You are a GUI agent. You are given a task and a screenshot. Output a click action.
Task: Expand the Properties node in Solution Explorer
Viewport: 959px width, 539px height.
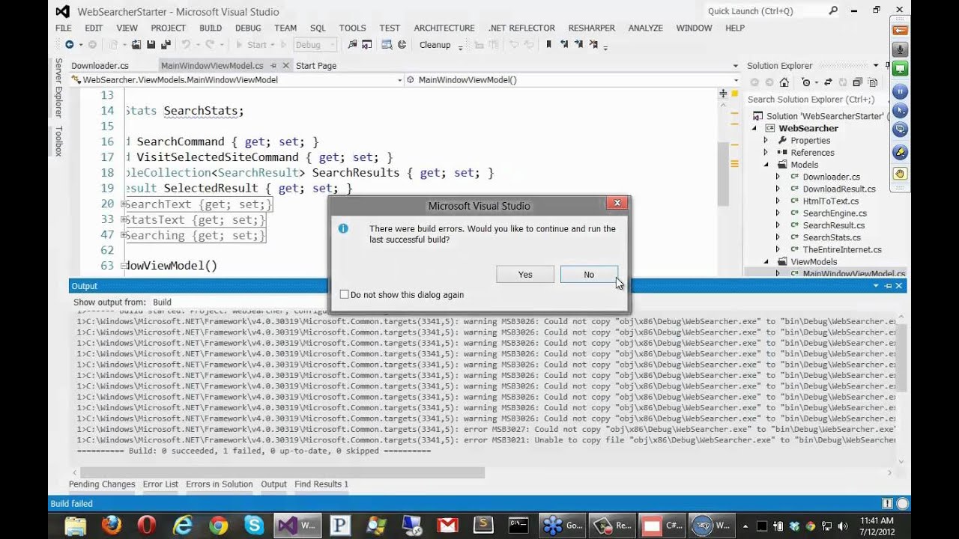tap(766, 140)
